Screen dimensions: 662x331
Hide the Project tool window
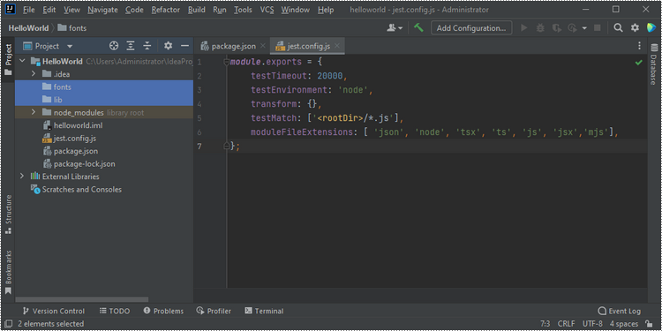point(184,46)
